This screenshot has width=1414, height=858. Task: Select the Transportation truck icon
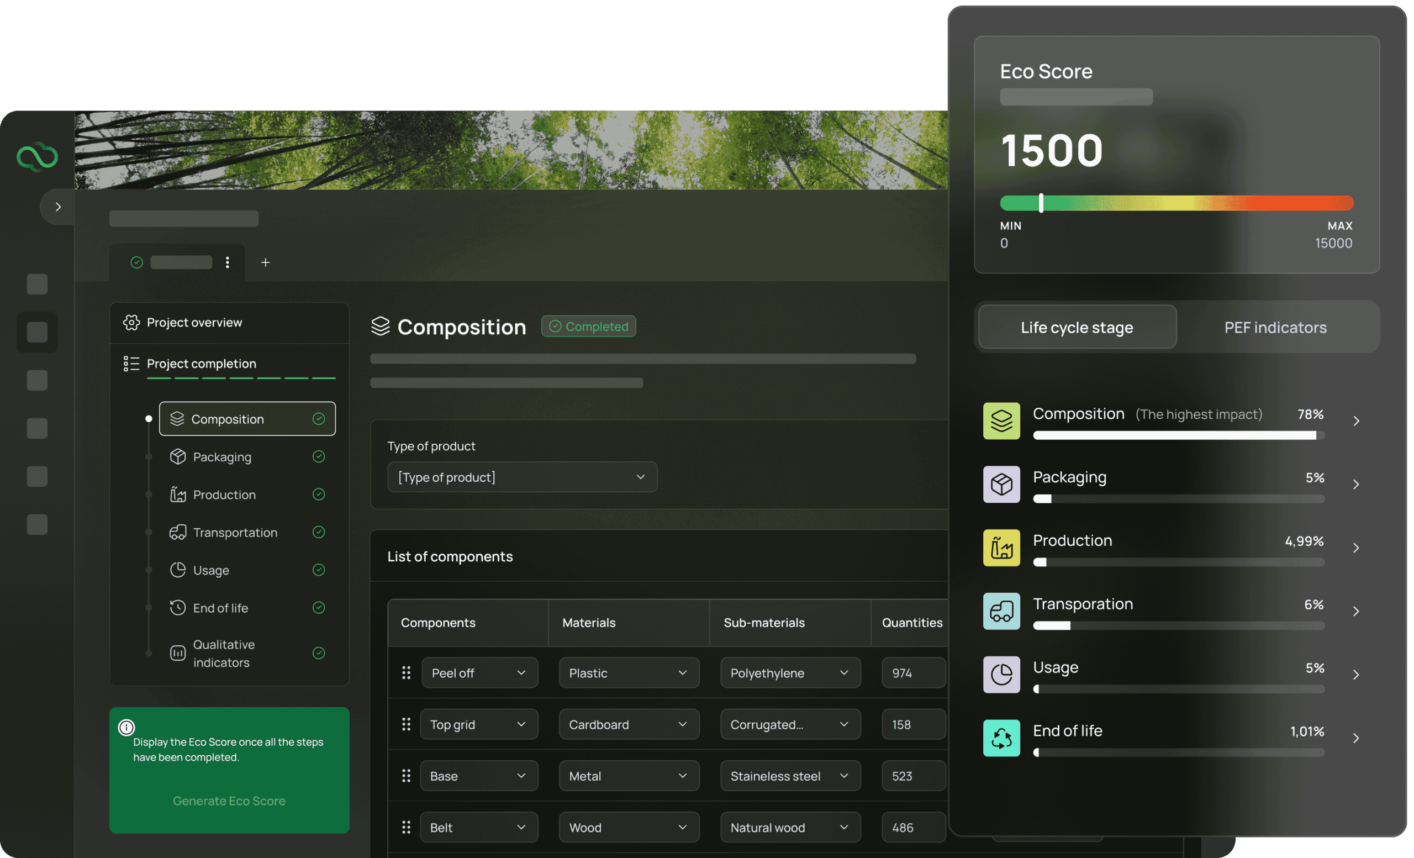tap(177, 532)
